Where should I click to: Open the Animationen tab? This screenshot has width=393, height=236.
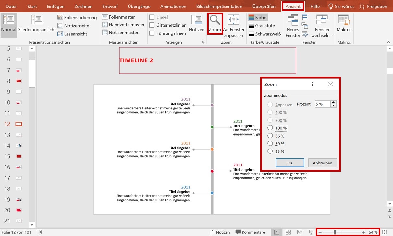pos(173,7)
